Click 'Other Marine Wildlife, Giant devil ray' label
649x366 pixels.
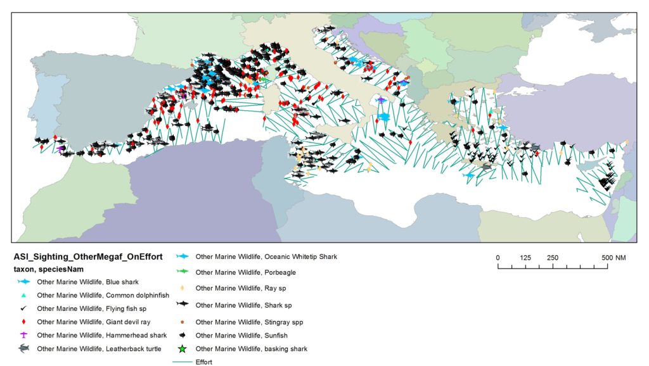[94, 322]
